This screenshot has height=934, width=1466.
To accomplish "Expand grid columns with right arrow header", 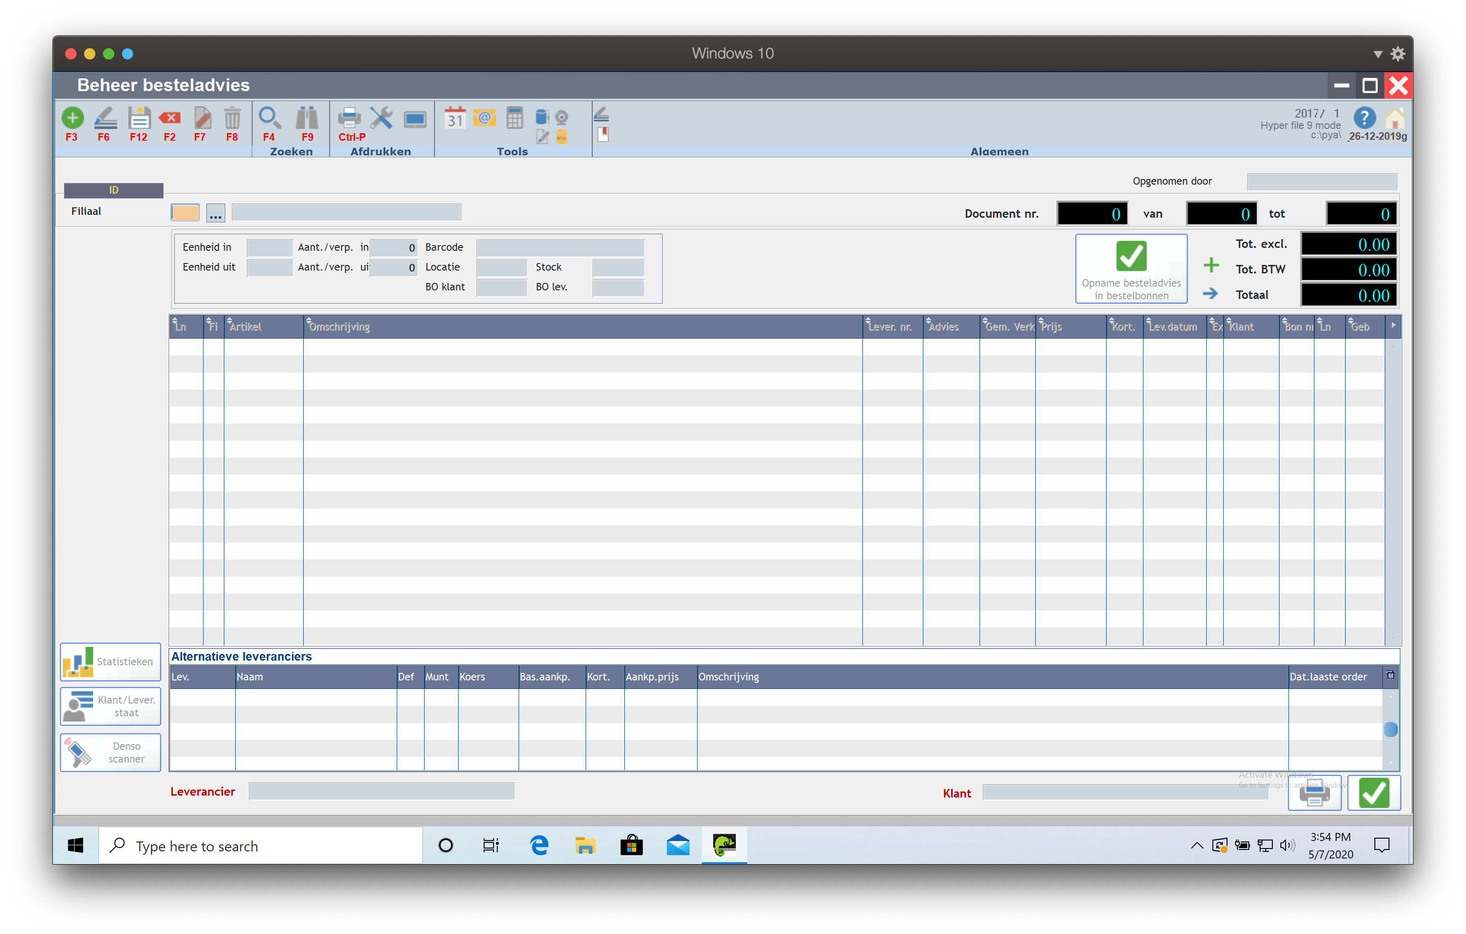I will pyautogui.click(x=1393, y=326).
